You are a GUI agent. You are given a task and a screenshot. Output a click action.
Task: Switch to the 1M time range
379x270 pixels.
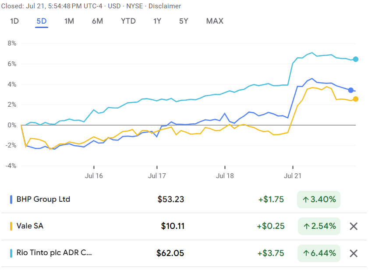tap(69, 21)
